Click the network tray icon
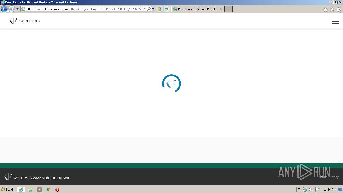This screenshot has width=343, height=193. (x=305, y=190)
